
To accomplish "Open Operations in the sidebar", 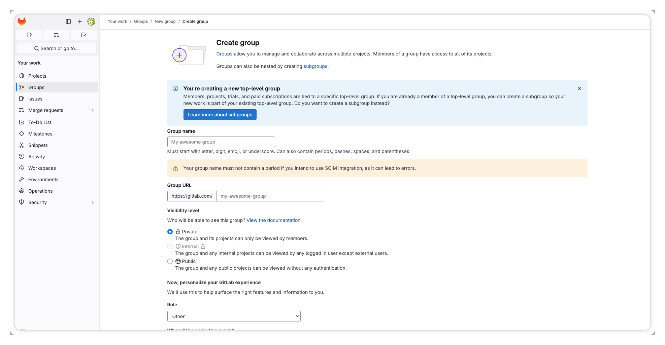I will click(x=57, y=191).
